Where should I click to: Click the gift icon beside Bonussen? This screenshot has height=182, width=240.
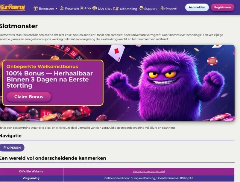[36, 8]
